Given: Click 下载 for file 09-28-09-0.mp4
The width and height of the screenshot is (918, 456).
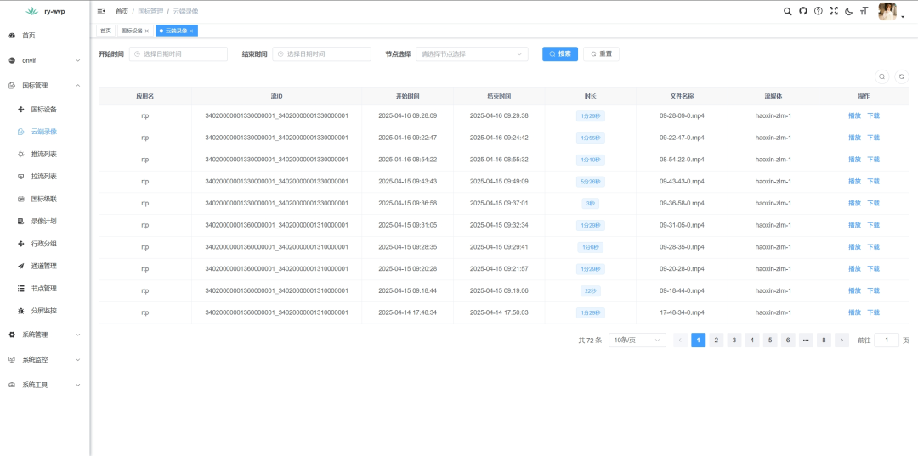Looking at the screenshot, I should click(873, 115).
